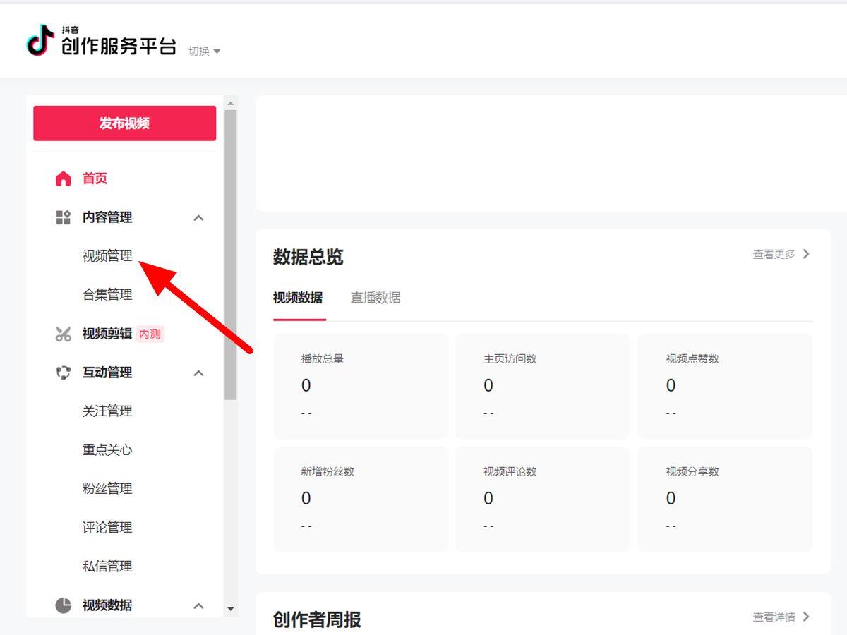Click the sidebar scrollbar down arrow
Screen dimensions: 847x635
point(230,609)
